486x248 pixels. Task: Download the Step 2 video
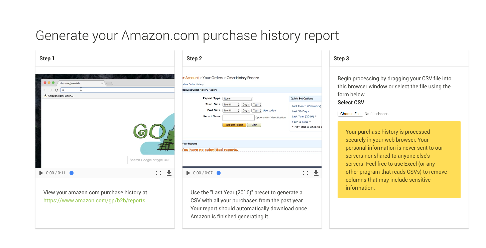point(316,173)
